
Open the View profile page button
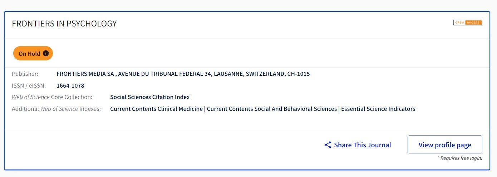click(x=445, y=145)
